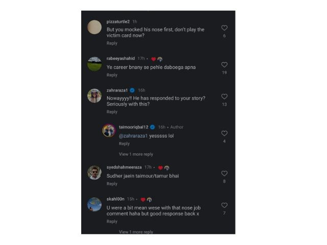The width and height of the screenshot is (327, 245).
Task: Reply to zahraraza1's comment
Action: (112, 112)
